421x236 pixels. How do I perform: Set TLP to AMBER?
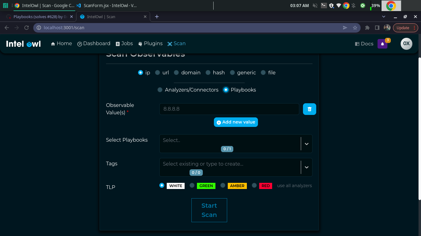click(223, 185)
